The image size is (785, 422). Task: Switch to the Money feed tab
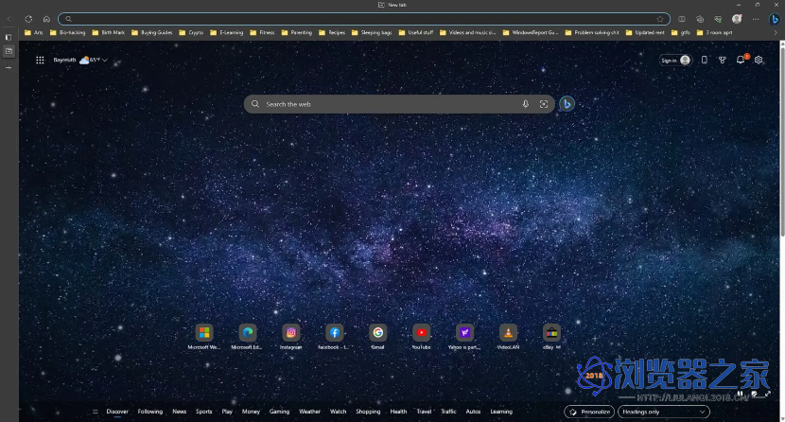pyautogui.click(x=251, y=412)
